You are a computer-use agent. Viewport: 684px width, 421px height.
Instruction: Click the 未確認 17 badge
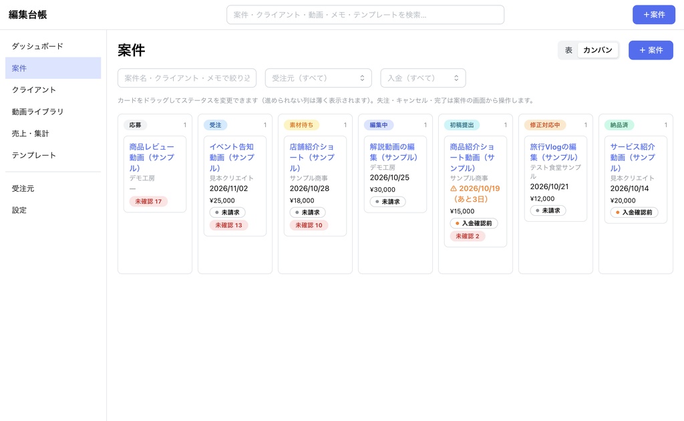(148, 202)
